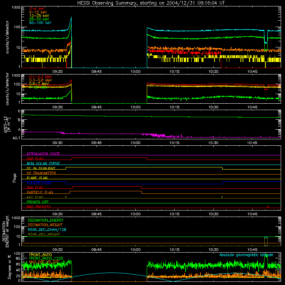Click the olive flag spike near 10:33

coord(222,197)
